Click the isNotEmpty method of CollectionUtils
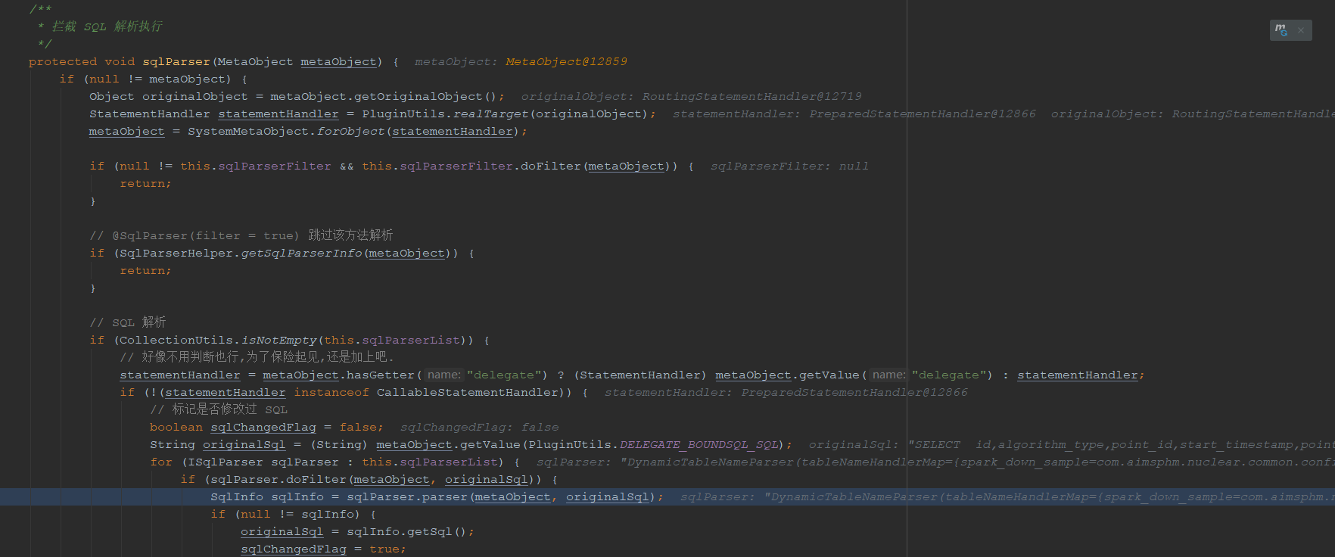This screenshot has height=557, width=1335. coord(279,341)
